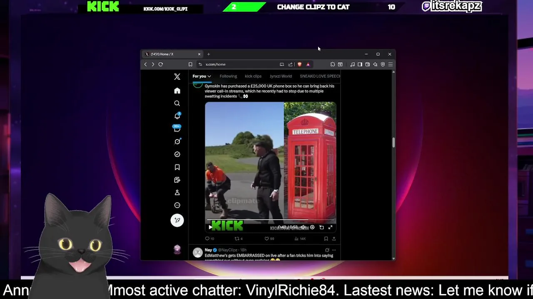Image resolution: width=533 pixels, height=299 pixels.
Task: Open the More circle menu in the sidebar
Action: (177, 205)
